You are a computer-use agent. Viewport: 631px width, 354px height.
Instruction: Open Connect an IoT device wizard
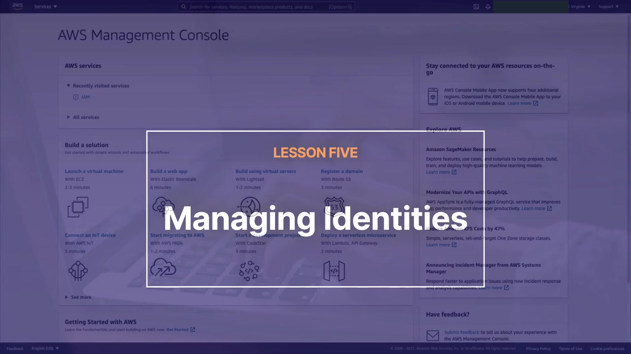tap(90, 235)
